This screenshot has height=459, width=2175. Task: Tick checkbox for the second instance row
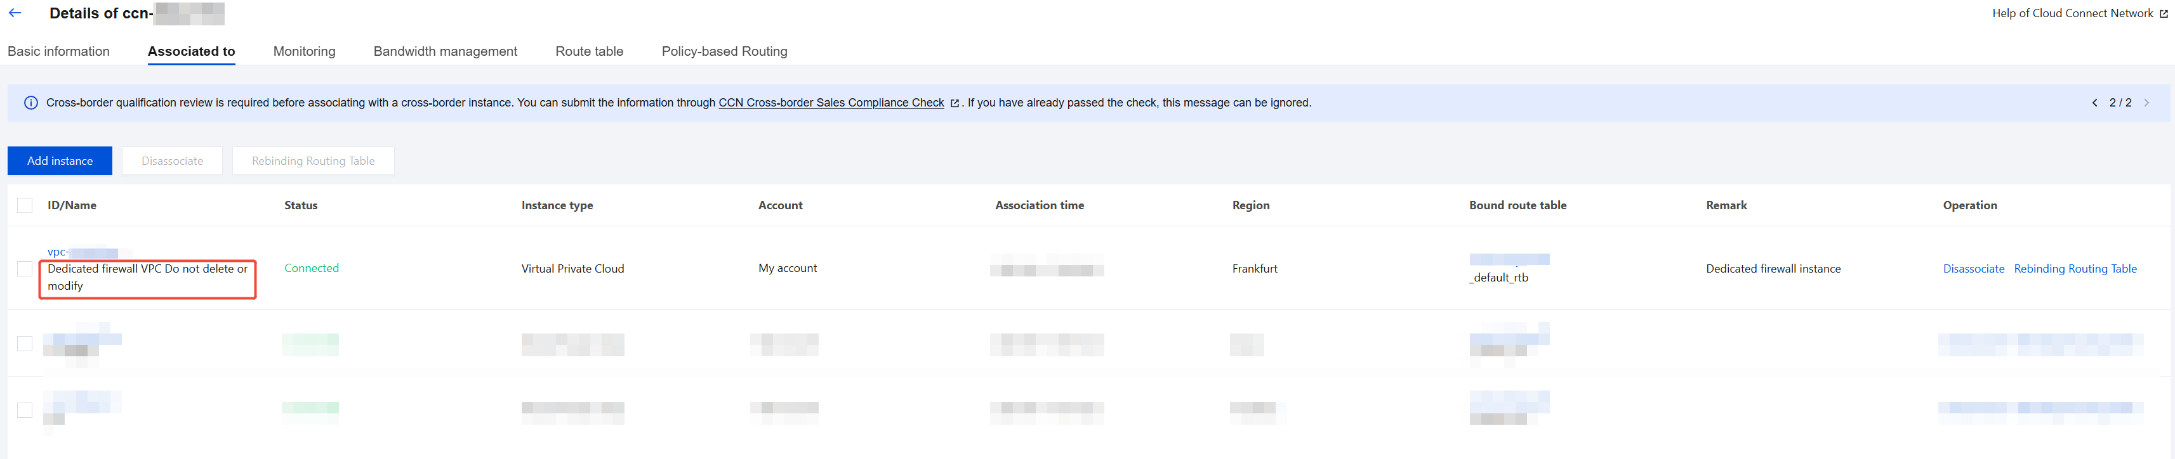pos(25,344)
